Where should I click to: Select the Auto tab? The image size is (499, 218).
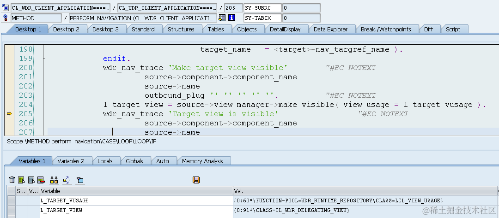click(163, 161)
